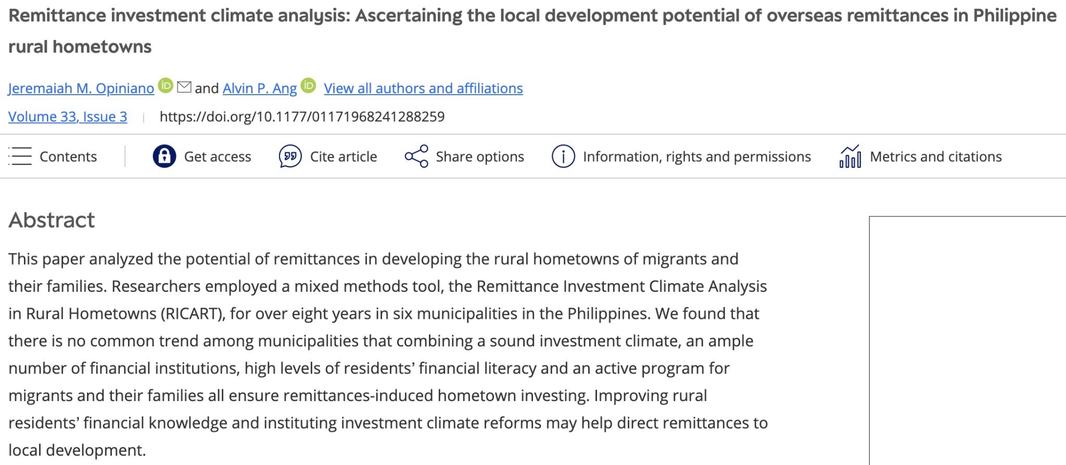
Task: Click the article DOI URL text
Action: (302, 117)
